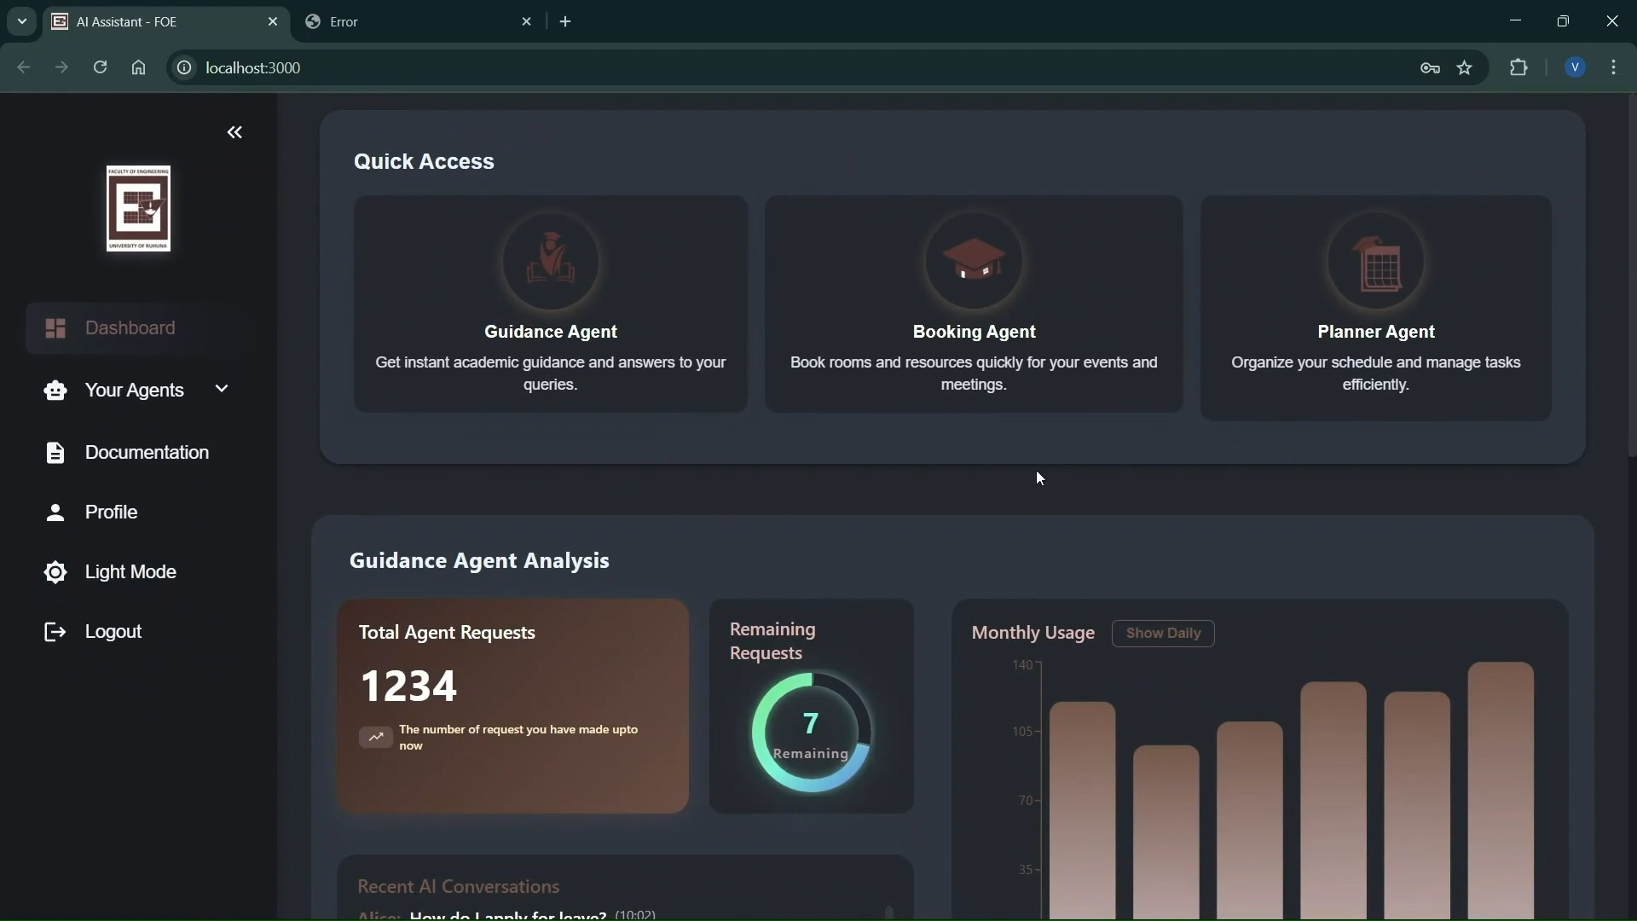
Task: Click the Profile person icon
Action: pos(55,513)
